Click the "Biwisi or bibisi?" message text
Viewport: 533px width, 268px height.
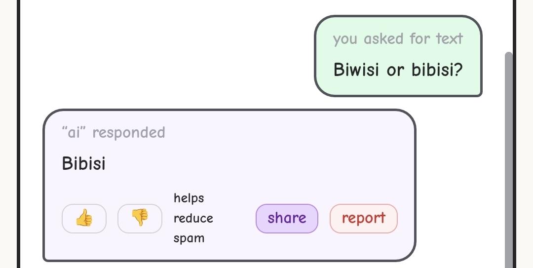(398, 70)
